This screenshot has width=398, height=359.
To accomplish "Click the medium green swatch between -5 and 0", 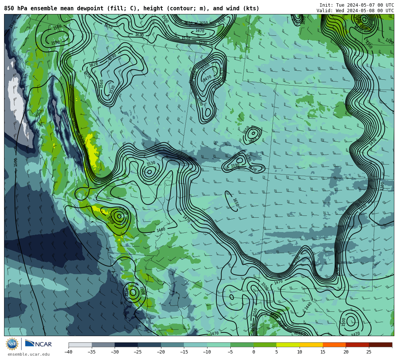I will coord(242,345).
